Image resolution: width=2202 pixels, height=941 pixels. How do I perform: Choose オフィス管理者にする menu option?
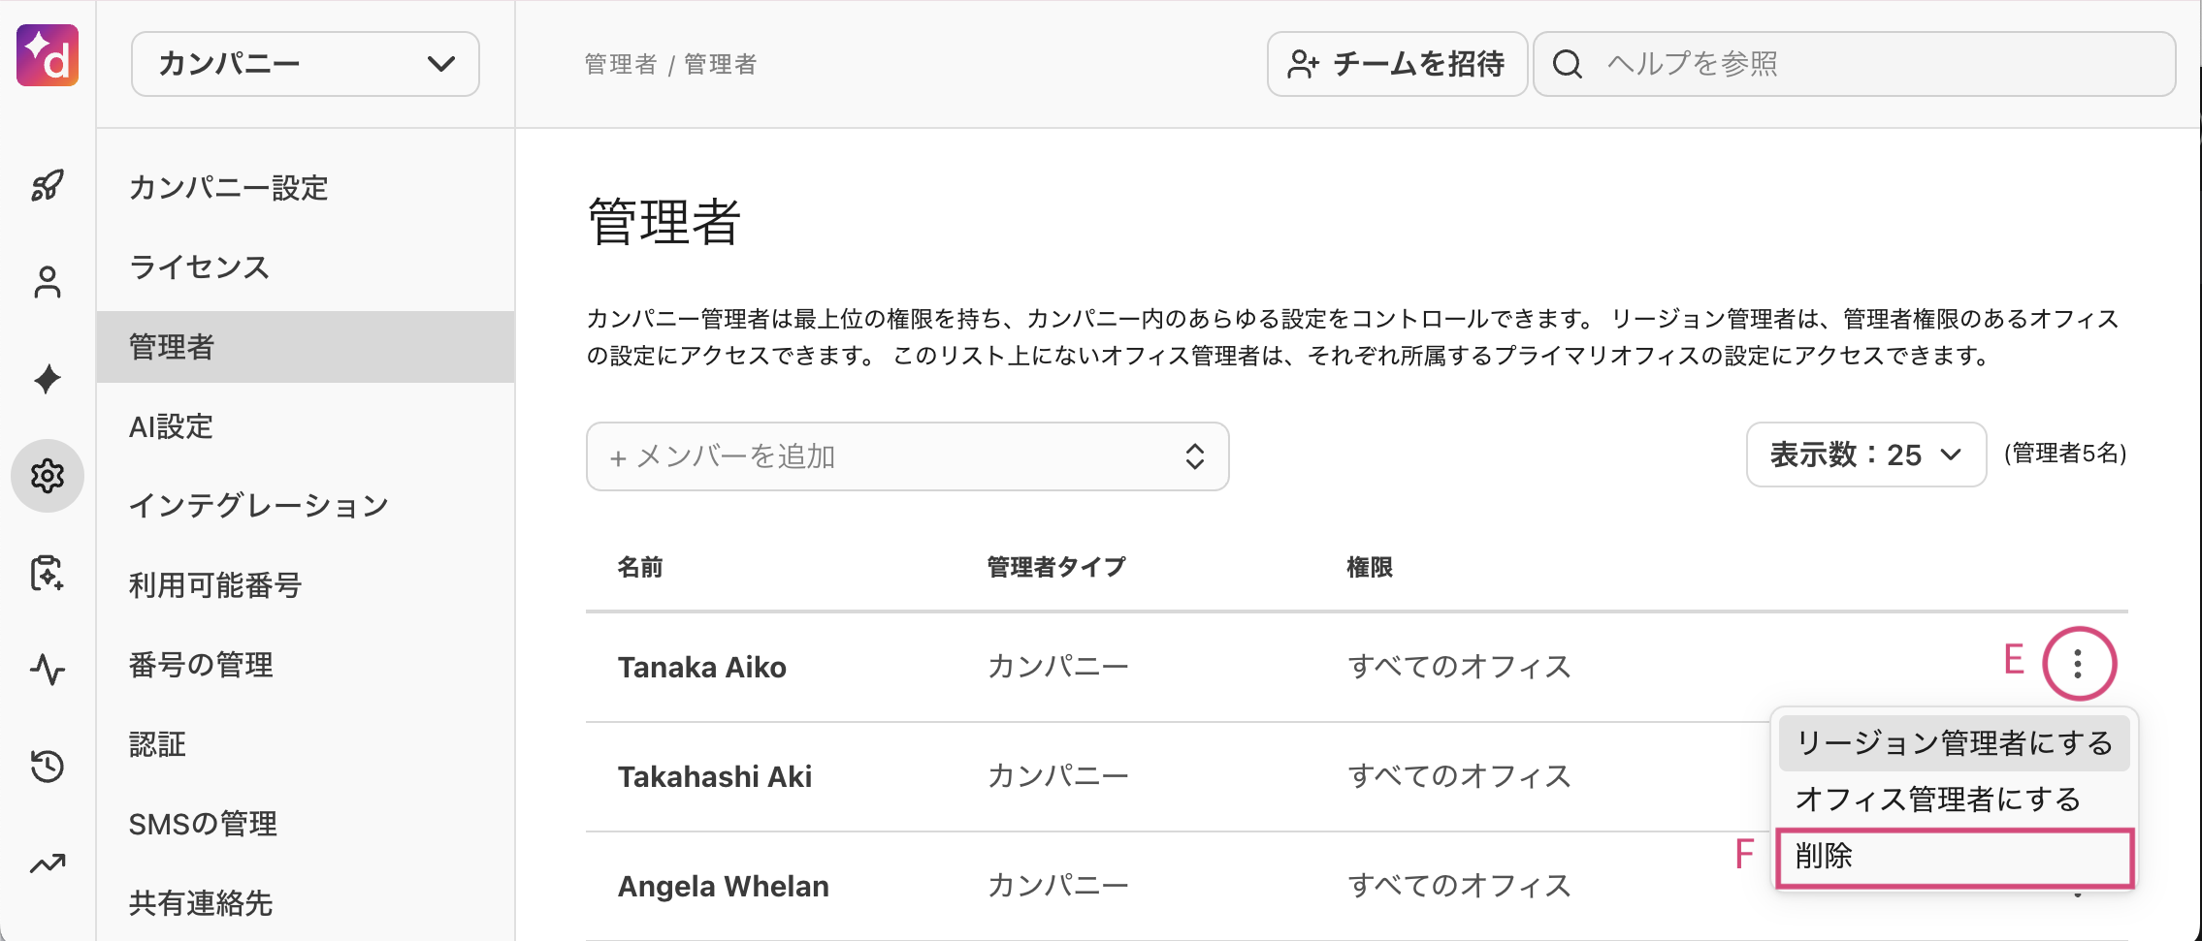pyautogui.click(x=1938, y=800)
